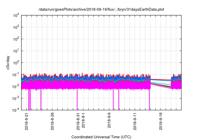Click the red interpolated line in data gap
Image resolution: width=200 pixels, height=140 pixels.
(161, 80)
